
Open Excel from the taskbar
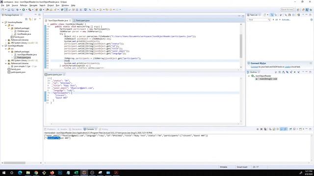[x=76, y=173]
